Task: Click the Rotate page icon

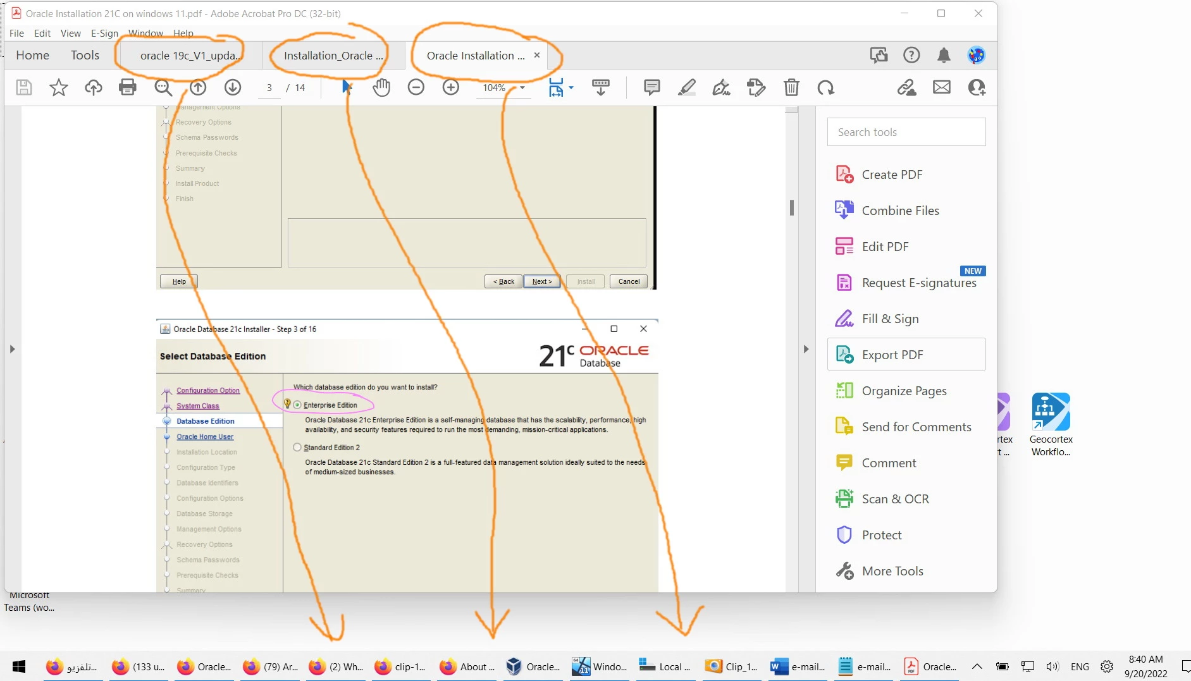Action: point(826,87)
